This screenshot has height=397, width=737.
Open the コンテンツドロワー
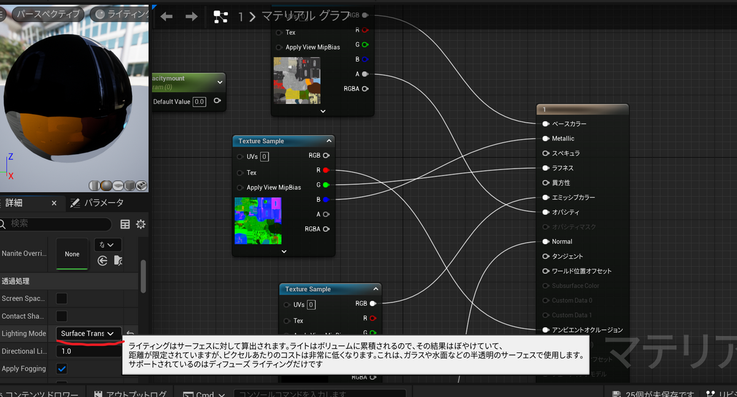42,394
